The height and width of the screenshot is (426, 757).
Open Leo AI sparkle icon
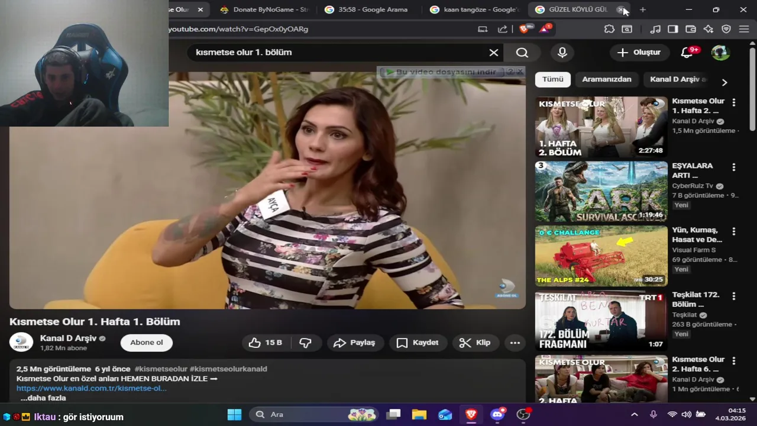coord(708,29)
